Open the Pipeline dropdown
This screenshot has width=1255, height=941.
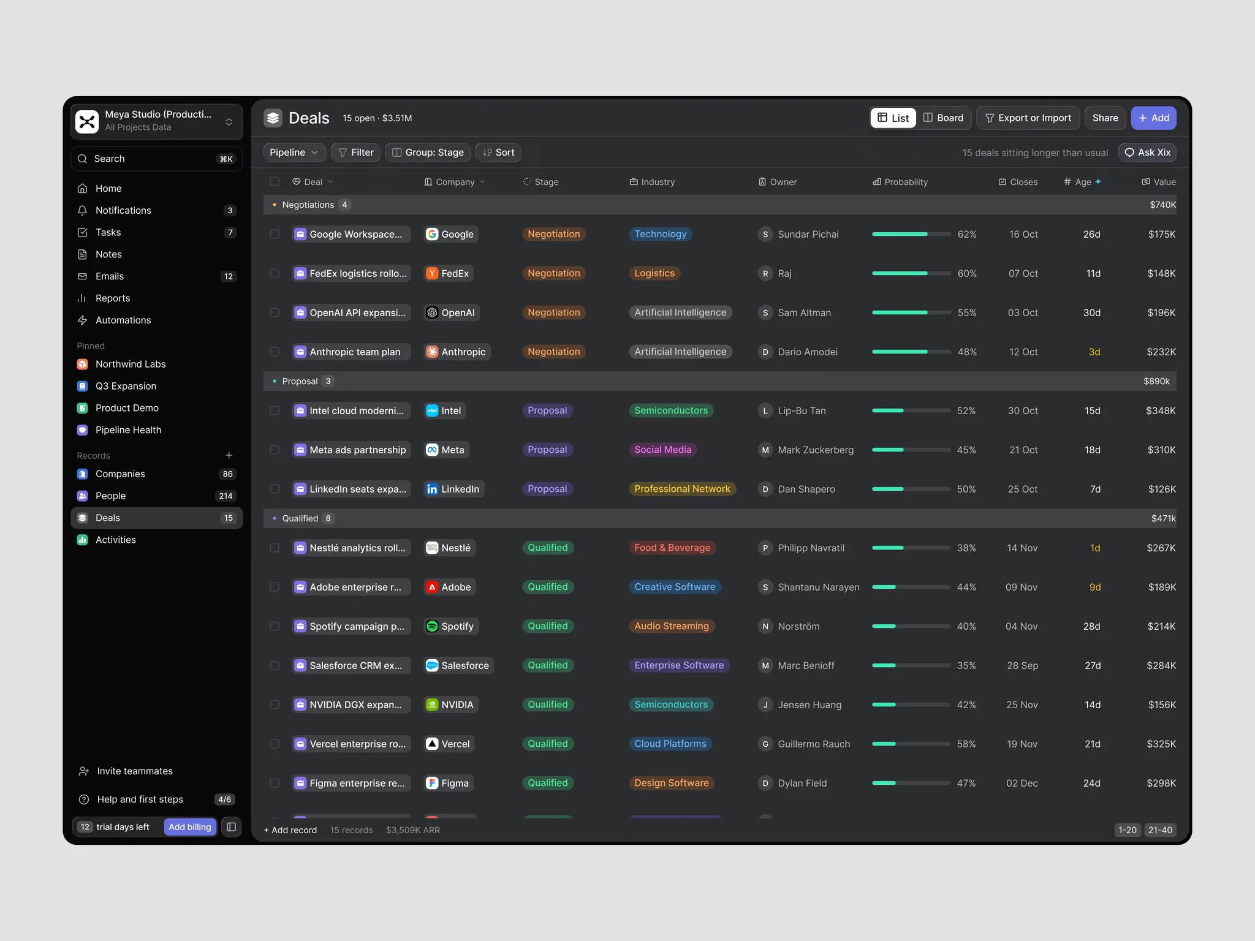pyautogui.click(x=294, y=153)
